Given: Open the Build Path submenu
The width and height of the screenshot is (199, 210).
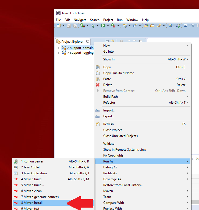Looking at the screenshot, I should pos(110,97).
